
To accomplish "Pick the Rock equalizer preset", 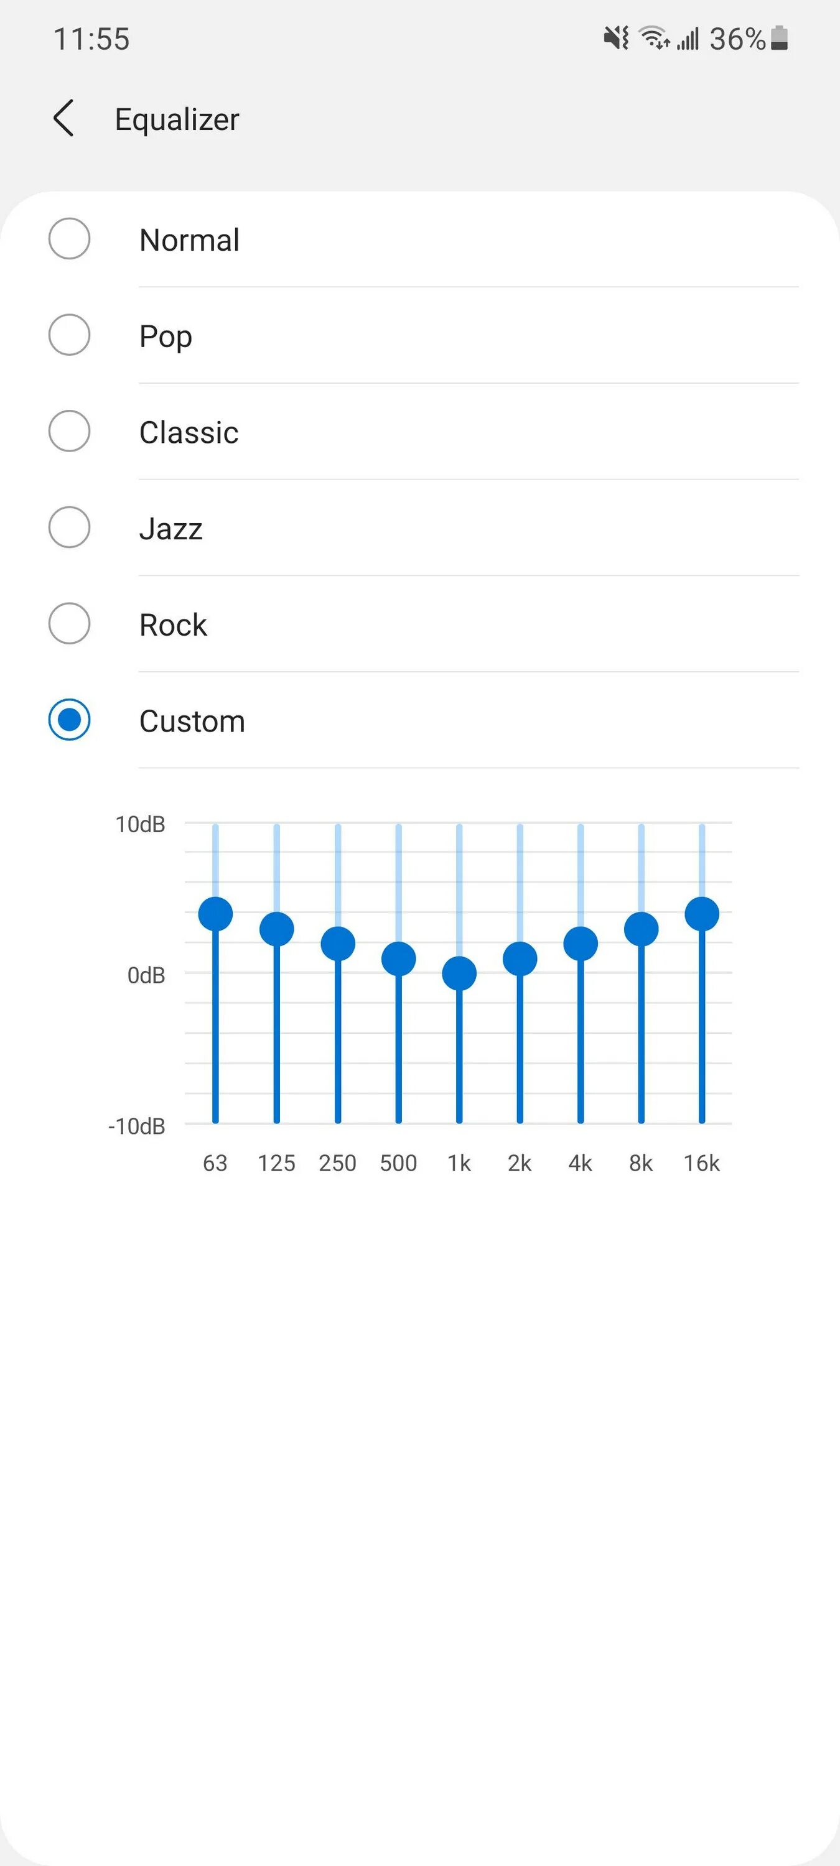I will tap(70, 624).
